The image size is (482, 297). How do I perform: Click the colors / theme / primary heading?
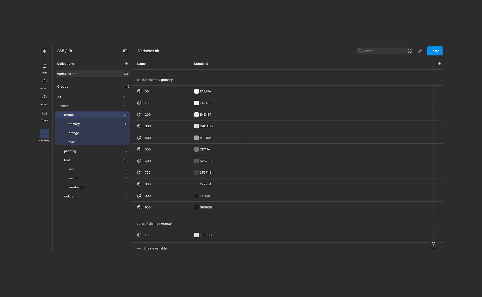(155, 80)
